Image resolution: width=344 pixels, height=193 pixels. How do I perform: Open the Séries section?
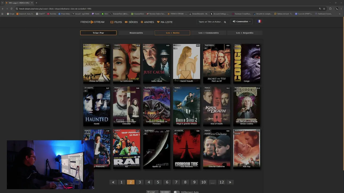[131, 22]
